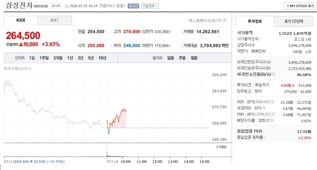Click the 코스피 1위 ranking value
Screen dimensions: 317x170
(303, 39)
